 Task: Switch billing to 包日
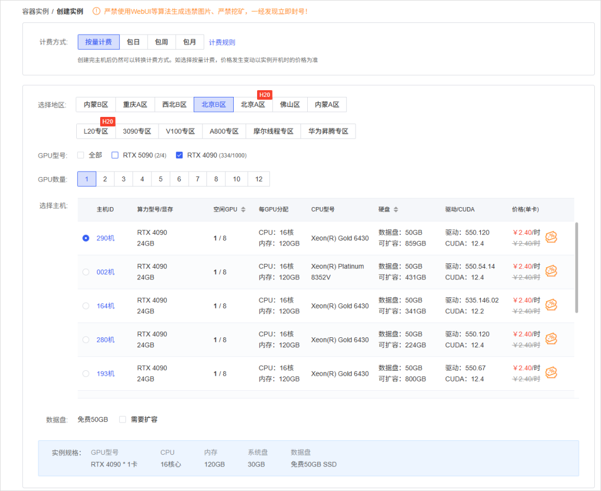coord(134,42)
